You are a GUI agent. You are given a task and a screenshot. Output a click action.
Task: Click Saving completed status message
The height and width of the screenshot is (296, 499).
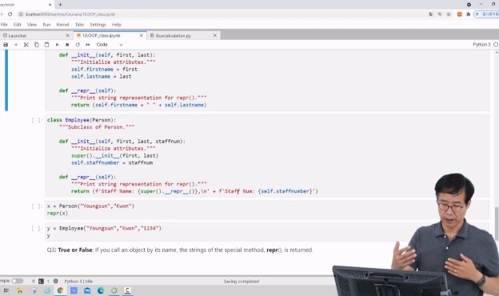tap(242, 282)
